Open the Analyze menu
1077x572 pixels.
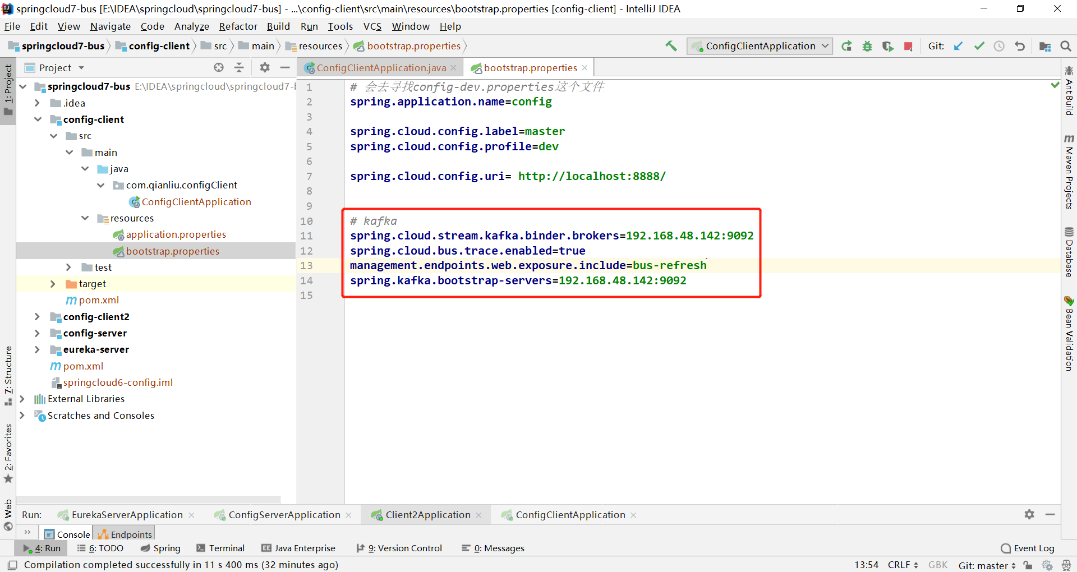[x=191, y=26]
